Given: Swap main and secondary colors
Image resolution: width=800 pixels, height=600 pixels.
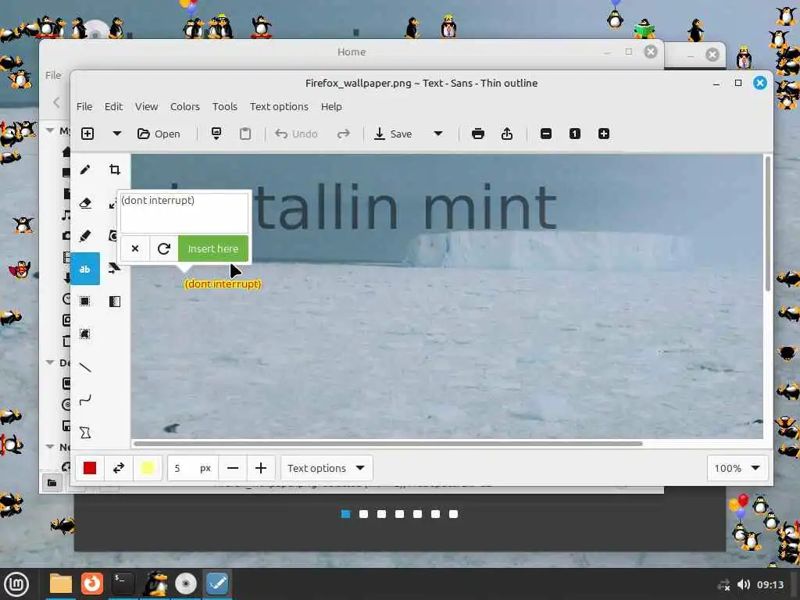Looking at the screenshot, I should pyautogui.click(x=119, y=468).
